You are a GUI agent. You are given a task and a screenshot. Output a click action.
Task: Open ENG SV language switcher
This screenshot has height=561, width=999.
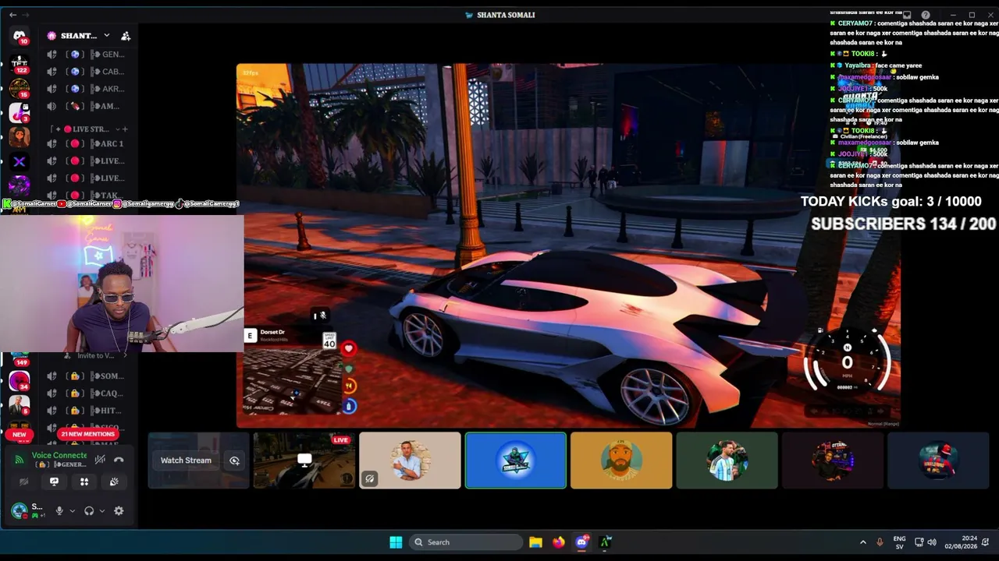pyautogui.click(x=899, y=542)
